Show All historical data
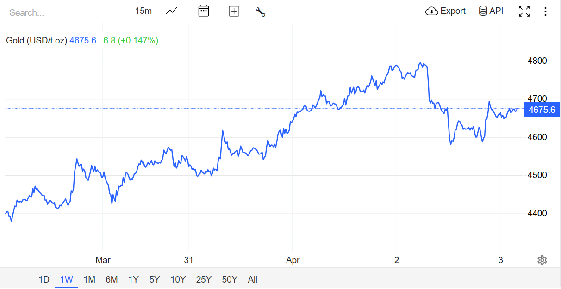561x289 pixels. point(252,279)
